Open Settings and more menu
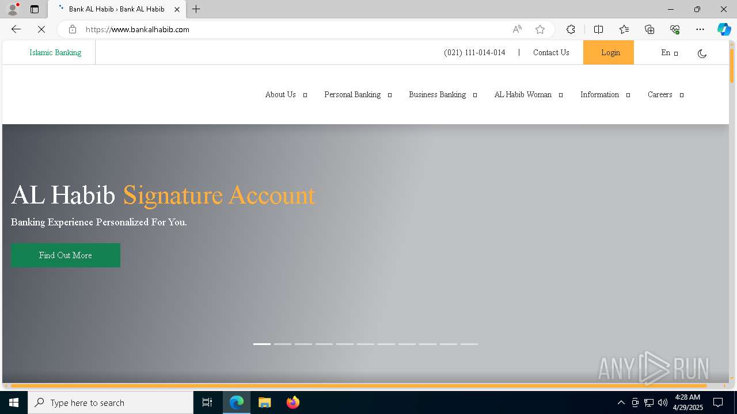 (x=700, y=29)
